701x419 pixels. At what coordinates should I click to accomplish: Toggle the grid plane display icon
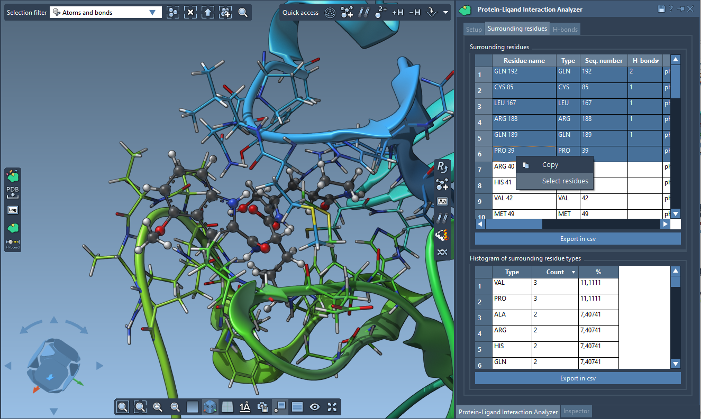pyautogui.click(x=227, y=407)
